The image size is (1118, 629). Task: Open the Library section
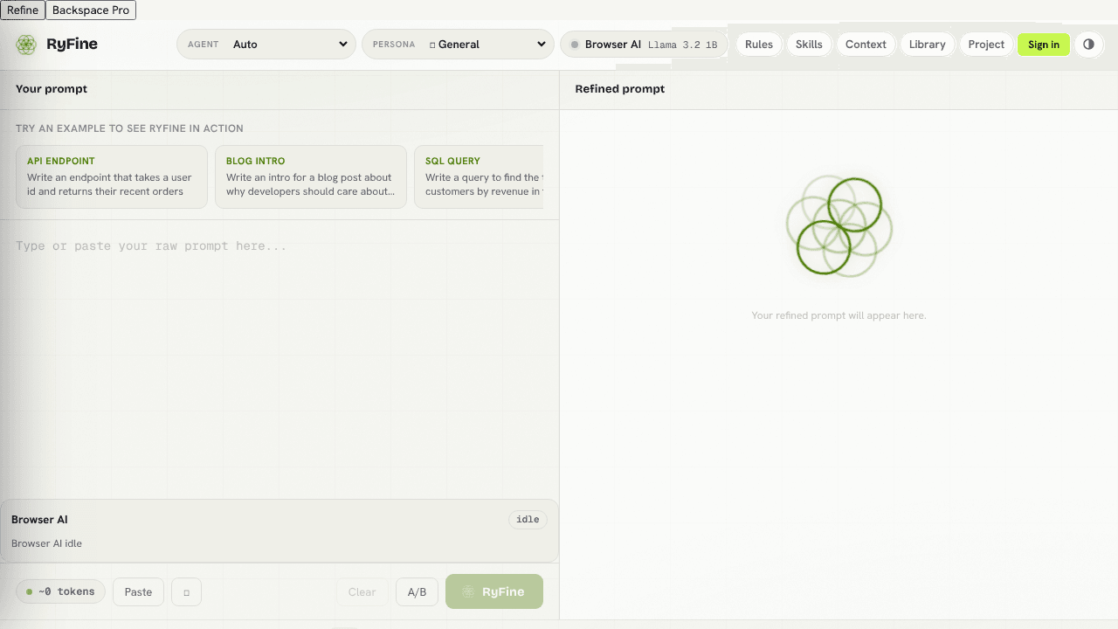coord(927,45)
